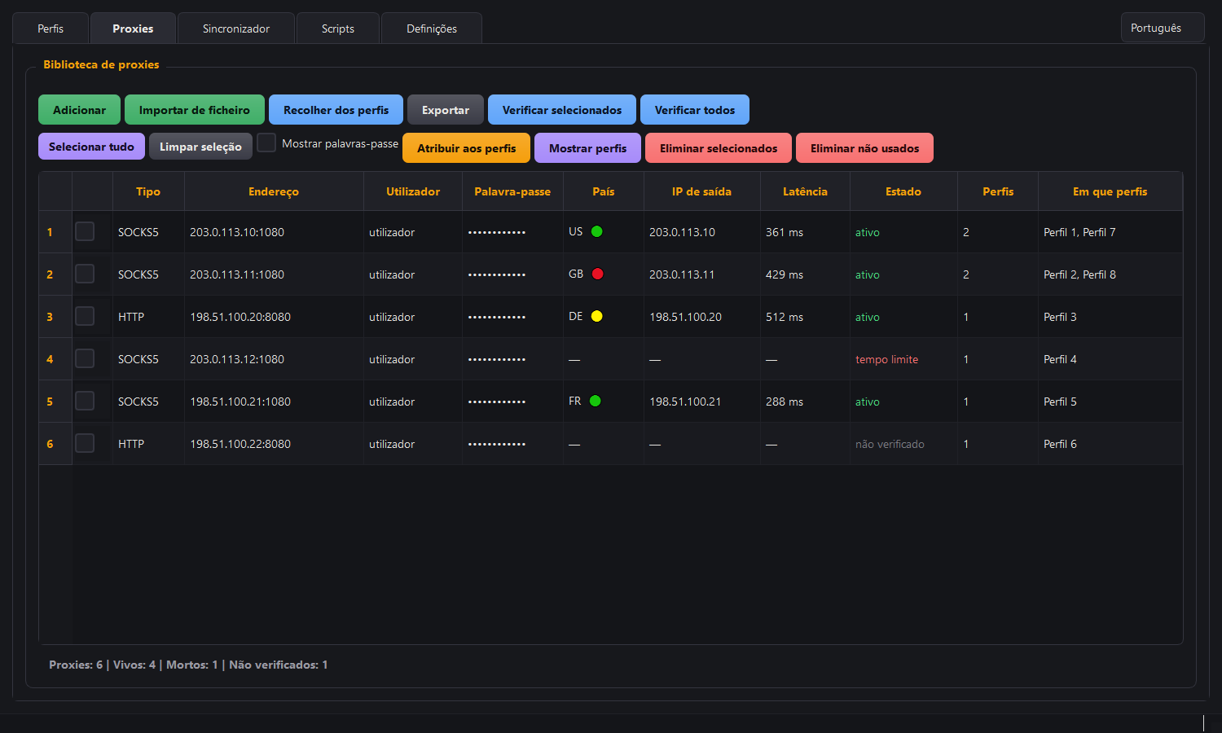Click the IP de saída column header
1222x733 pixels.
coord(701,191)
